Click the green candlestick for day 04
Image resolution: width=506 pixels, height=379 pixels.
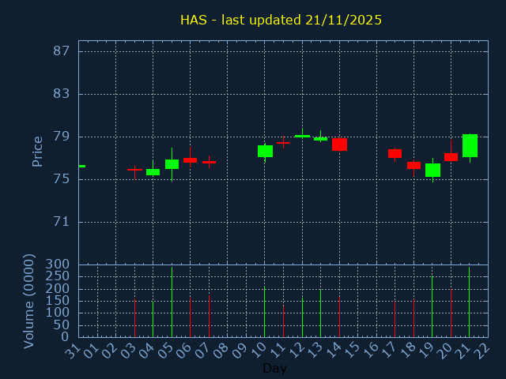click(153, 172)
